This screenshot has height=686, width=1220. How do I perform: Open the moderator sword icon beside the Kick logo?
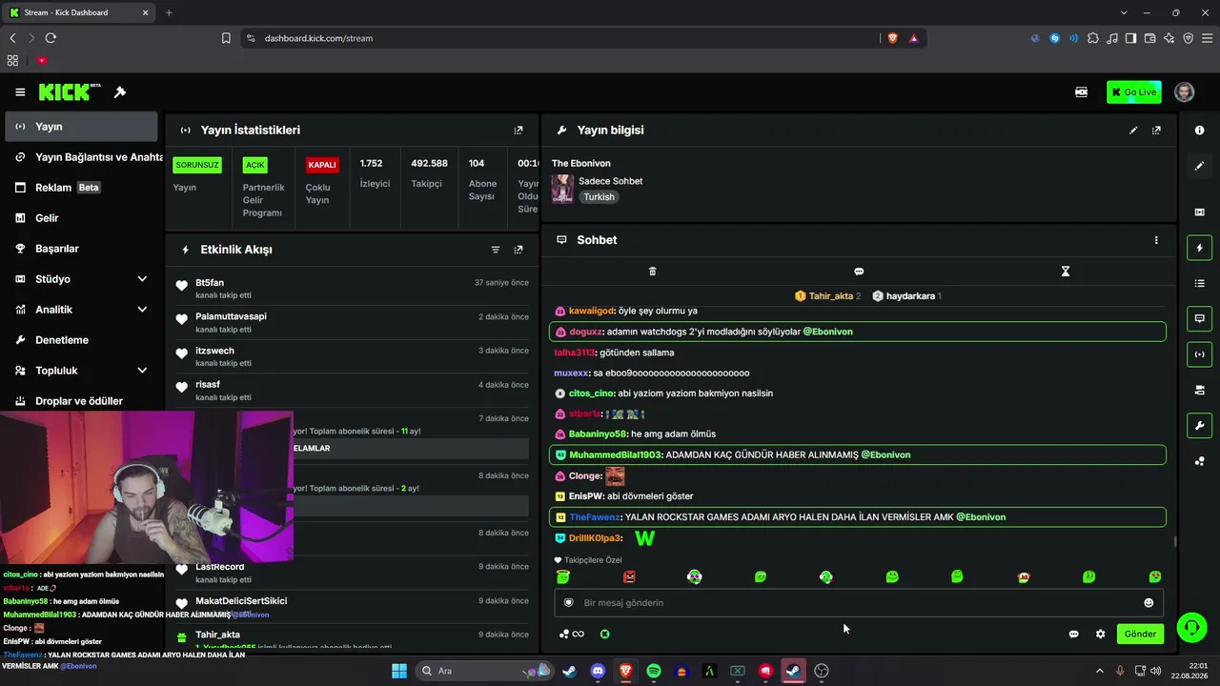(120, 92)
